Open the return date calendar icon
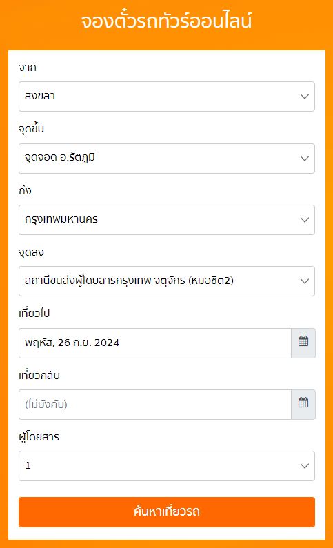This screenshot has width=333, height=548. (303, 405)
